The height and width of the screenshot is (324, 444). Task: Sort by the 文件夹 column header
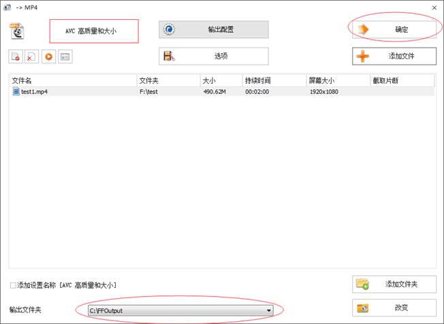168,80
